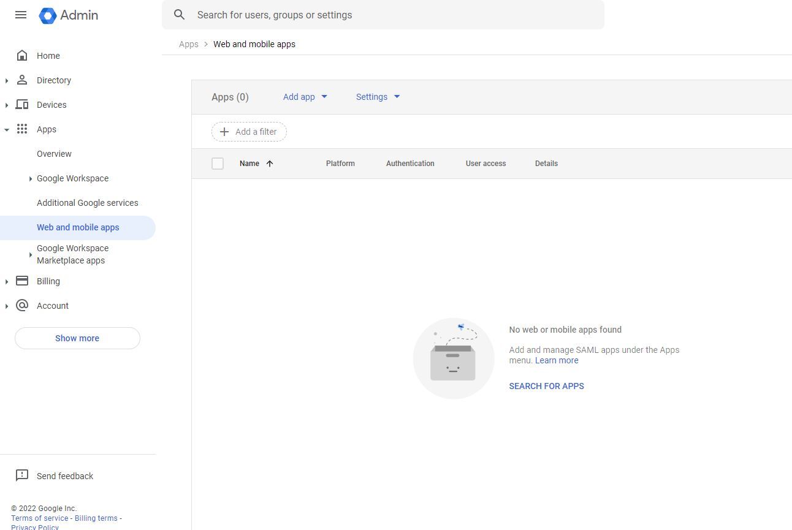Click the Billing card icon
The image size is (792, 530).
click(22, 281)
